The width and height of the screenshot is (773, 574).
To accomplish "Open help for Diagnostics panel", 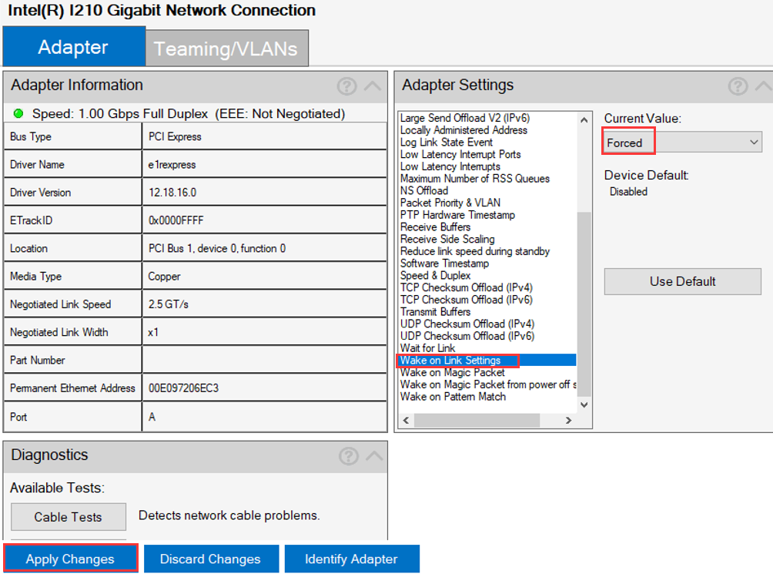I will click(349, 456).
